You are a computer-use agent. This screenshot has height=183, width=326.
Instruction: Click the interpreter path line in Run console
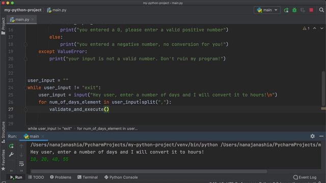pyautogui.click(x=175, y=145)
